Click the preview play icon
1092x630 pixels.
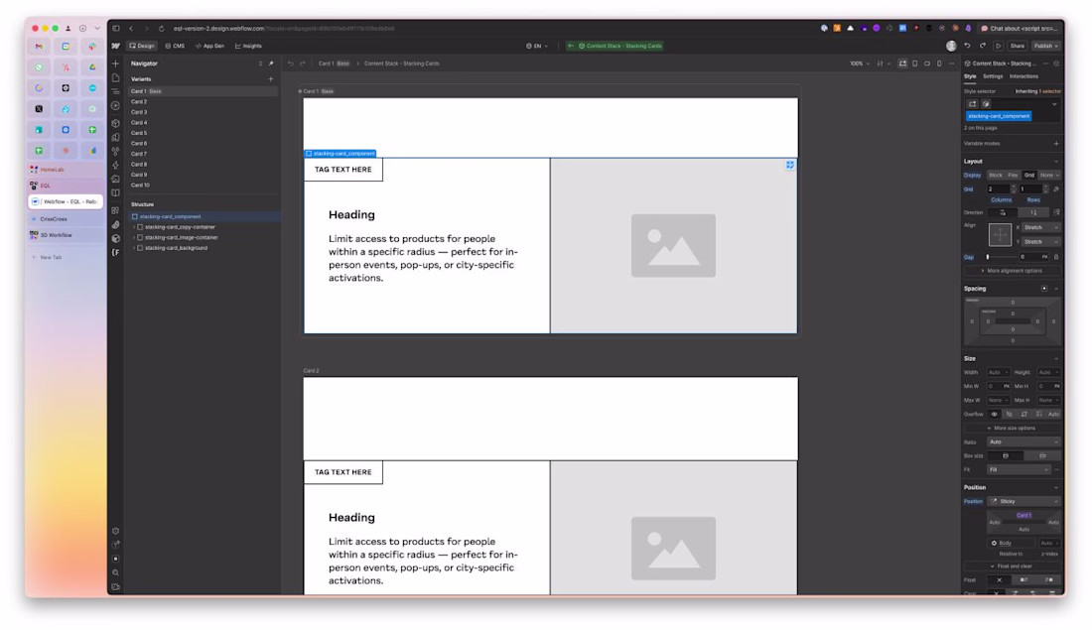999,46
